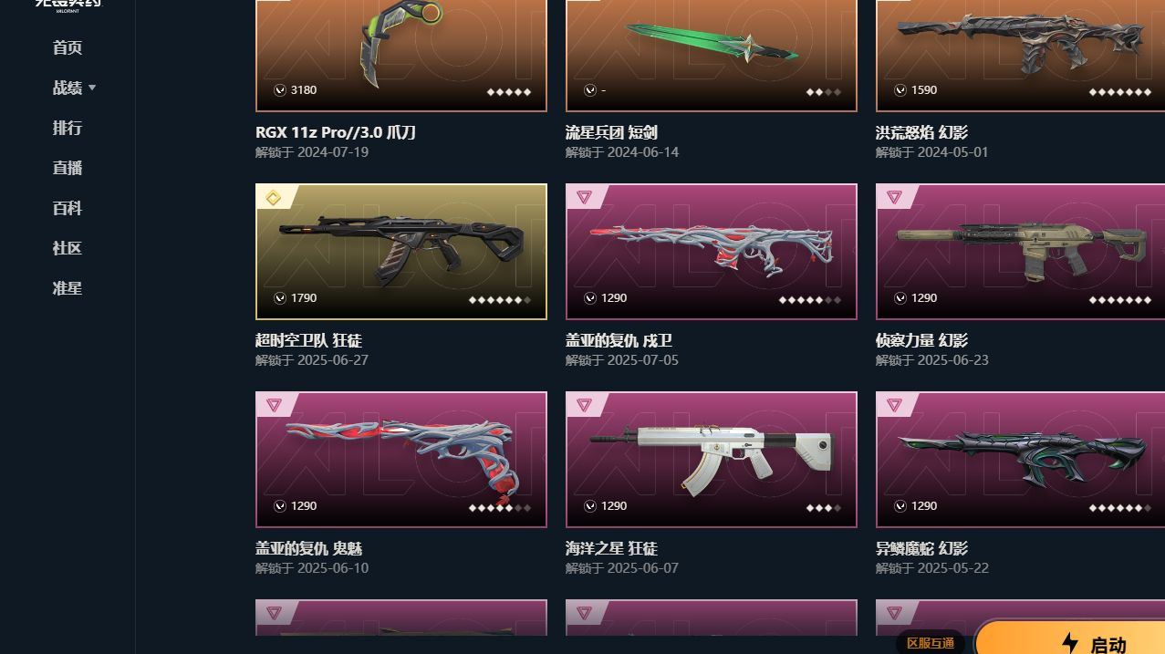Open the 流星兵团 短剑 skin thumbnail
This screenshot has height=654, width=1165.
tap(712, 56)
